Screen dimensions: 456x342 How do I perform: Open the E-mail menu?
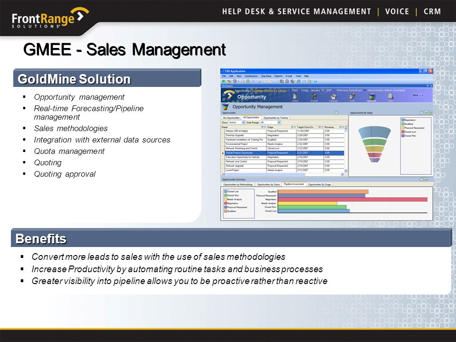[289, 76]
